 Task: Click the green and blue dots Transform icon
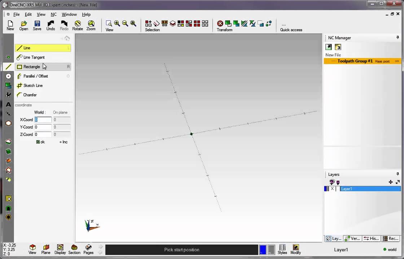(x=268, y=24)
